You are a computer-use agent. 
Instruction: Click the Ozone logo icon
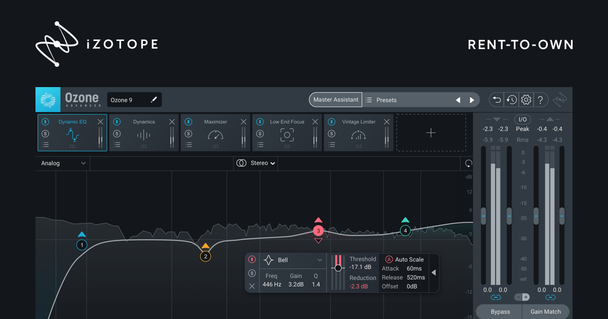48,100
